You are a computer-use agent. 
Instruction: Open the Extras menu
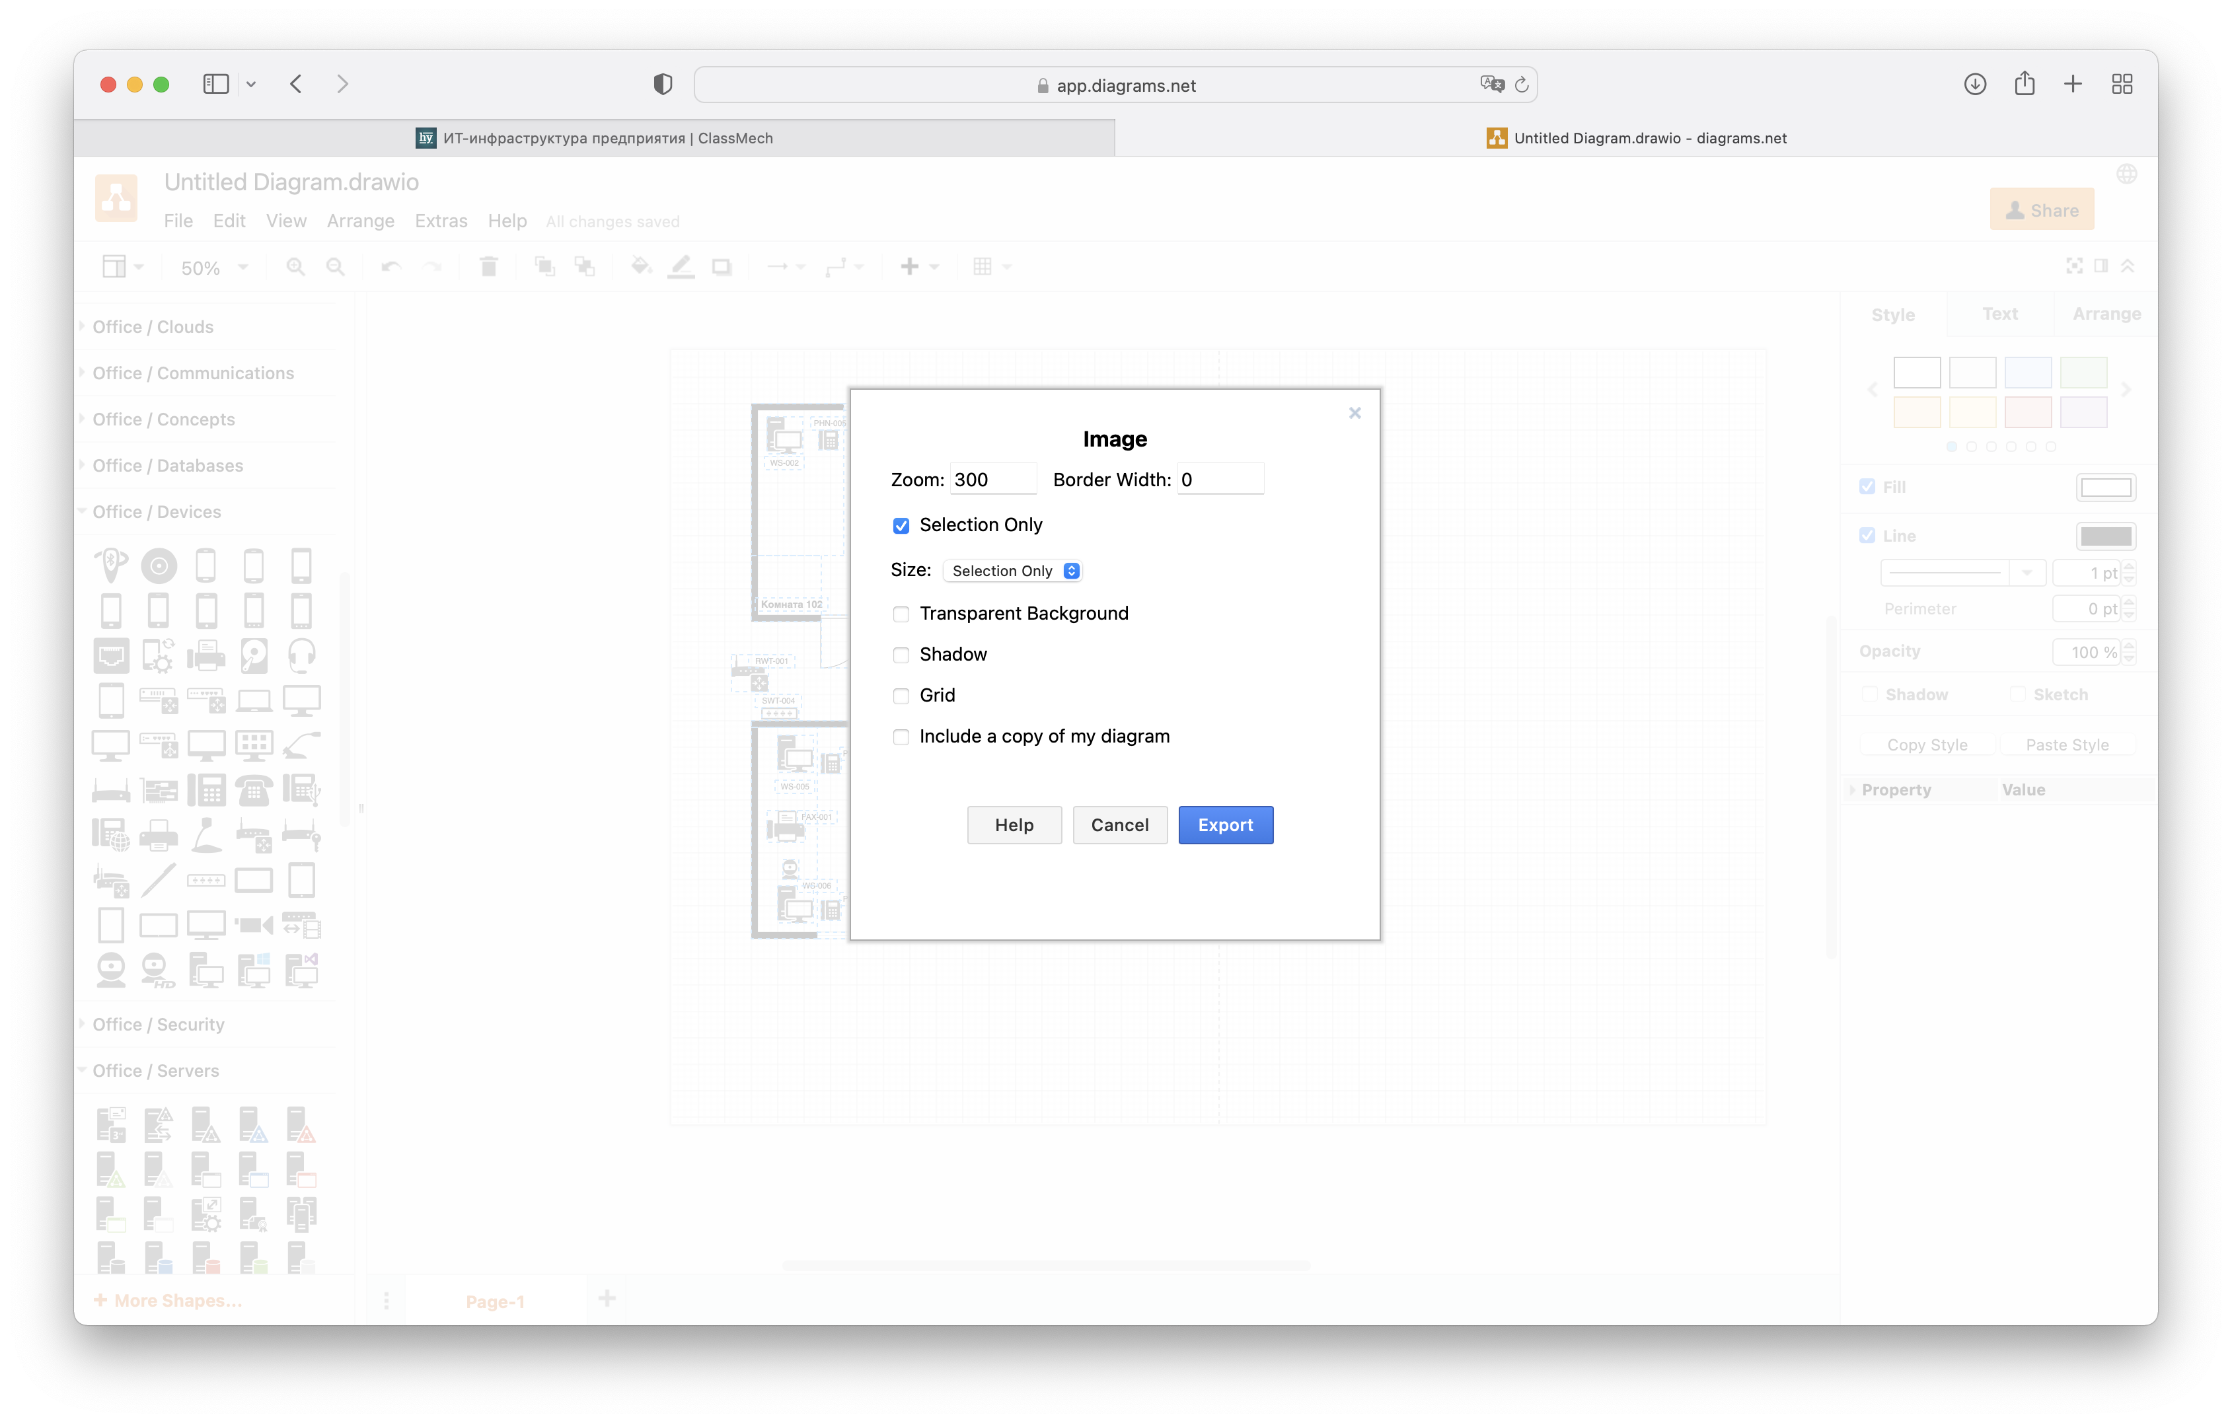pyautogui.click(x=441, y=221)
